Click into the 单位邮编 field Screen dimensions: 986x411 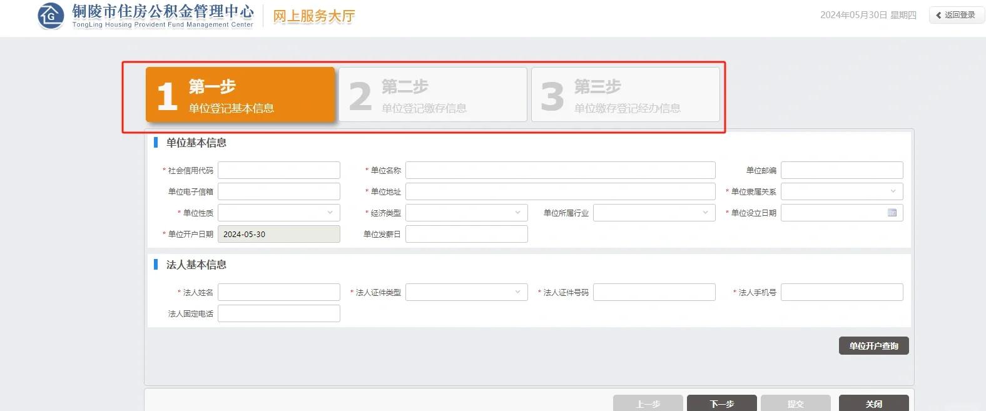pos(842,170)
